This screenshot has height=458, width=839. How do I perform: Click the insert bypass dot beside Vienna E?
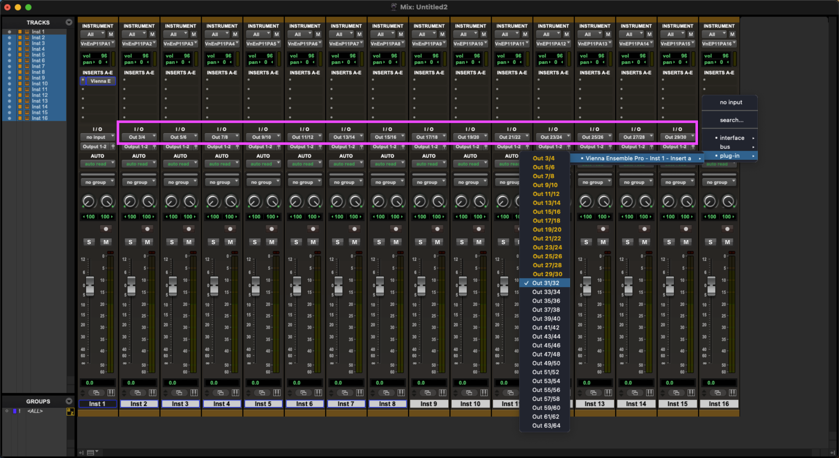tap(83, 80)
